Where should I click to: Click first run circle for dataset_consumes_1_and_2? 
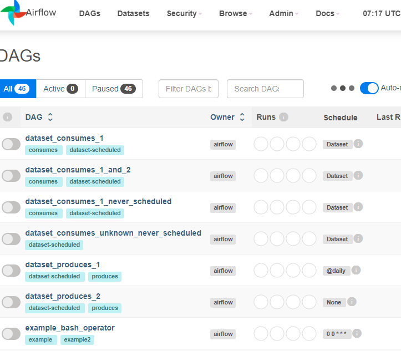261,176
